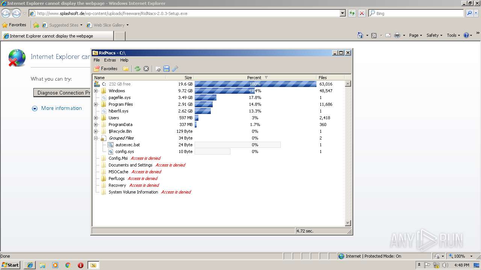Viewport: 481px width, 270px height.
Task: Expand the Users folder node
Action: point(96,118)
